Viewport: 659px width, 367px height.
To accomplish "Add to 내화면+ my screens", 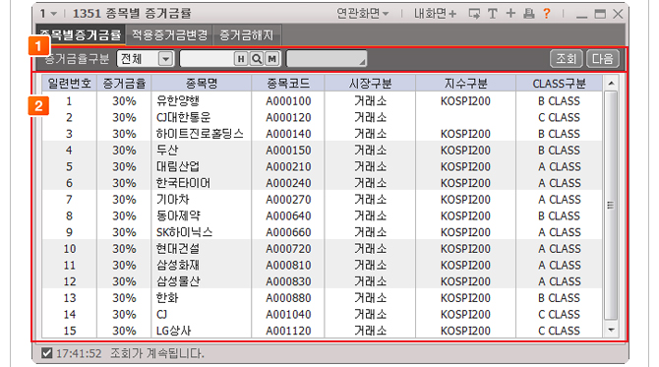I will point(435,14).
